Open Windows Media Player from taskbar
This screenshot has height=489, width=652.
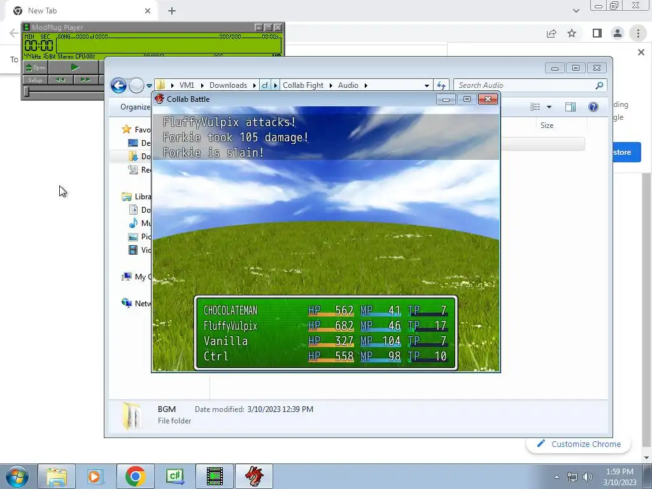click(x=95, y=476)
